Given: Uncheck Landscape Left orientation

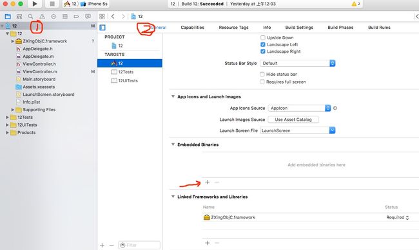Looking at the screenshot, I should pyautogui.click(x=262, y=44).
